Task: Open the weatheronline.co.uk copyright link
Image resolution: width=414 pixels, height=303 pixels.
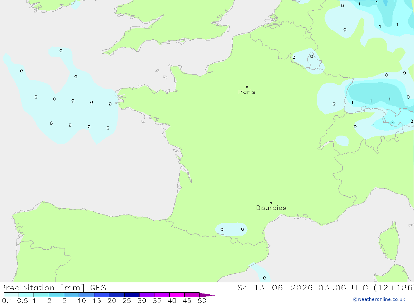Action: (379, 299)
